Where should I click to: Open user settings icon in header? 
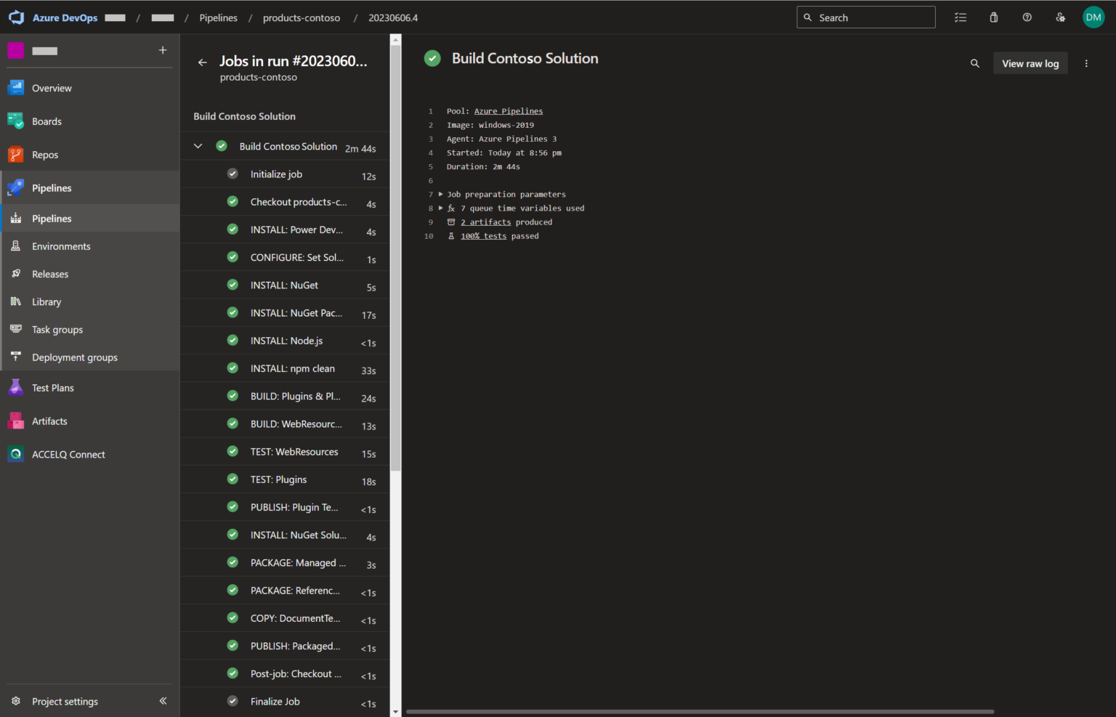[x=1061, y=17]
